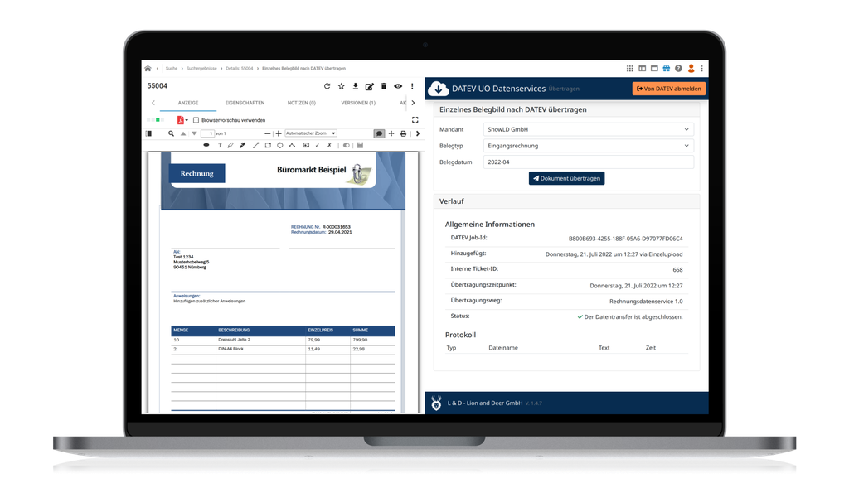849x488 pixels.
Task: Open Belegtyp dropdown 'Eingangsrechnung'
Action: 588,146
